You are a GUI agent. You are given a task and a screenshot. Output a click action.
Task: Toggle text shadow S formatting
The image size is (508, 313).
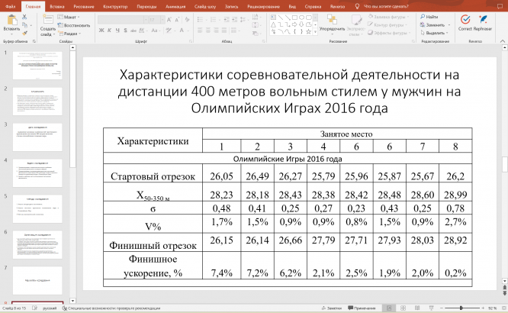125,31
